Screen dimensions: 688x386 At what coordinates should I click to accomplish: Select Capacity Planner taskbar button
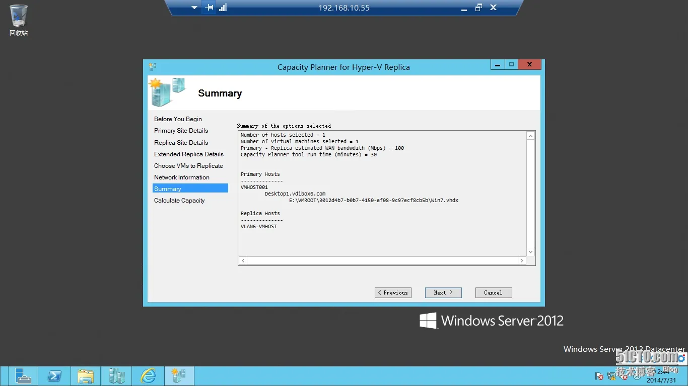(x=179, y=376)
